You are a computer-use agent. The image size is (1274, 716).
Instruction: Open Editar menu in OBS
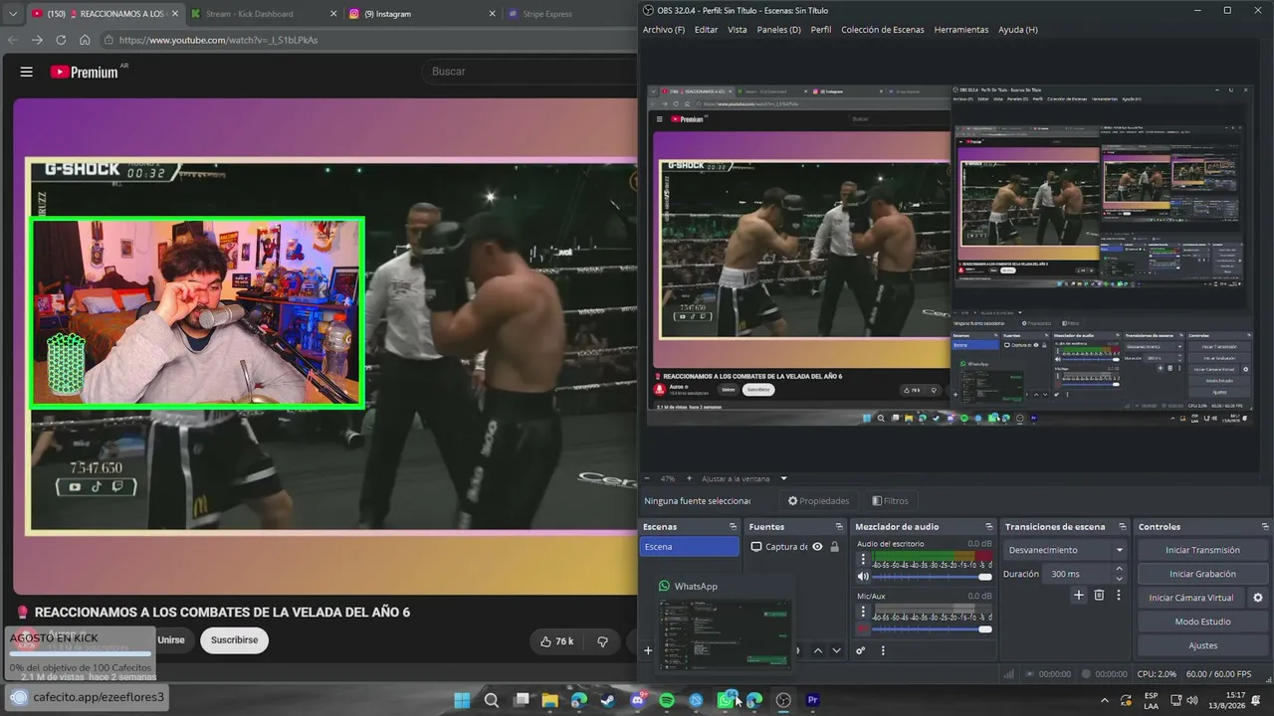(x=706, y=30)
